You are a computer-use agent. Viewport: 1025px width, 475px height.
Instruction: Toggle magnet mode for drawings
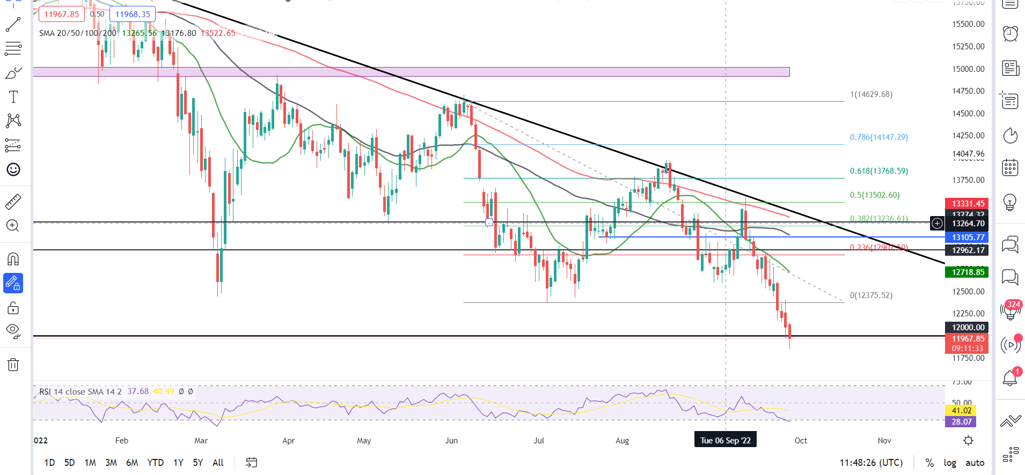13,259
